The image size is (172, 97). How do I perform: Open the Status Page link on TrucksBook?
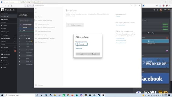pyautogui.click(x=151, y=33)
